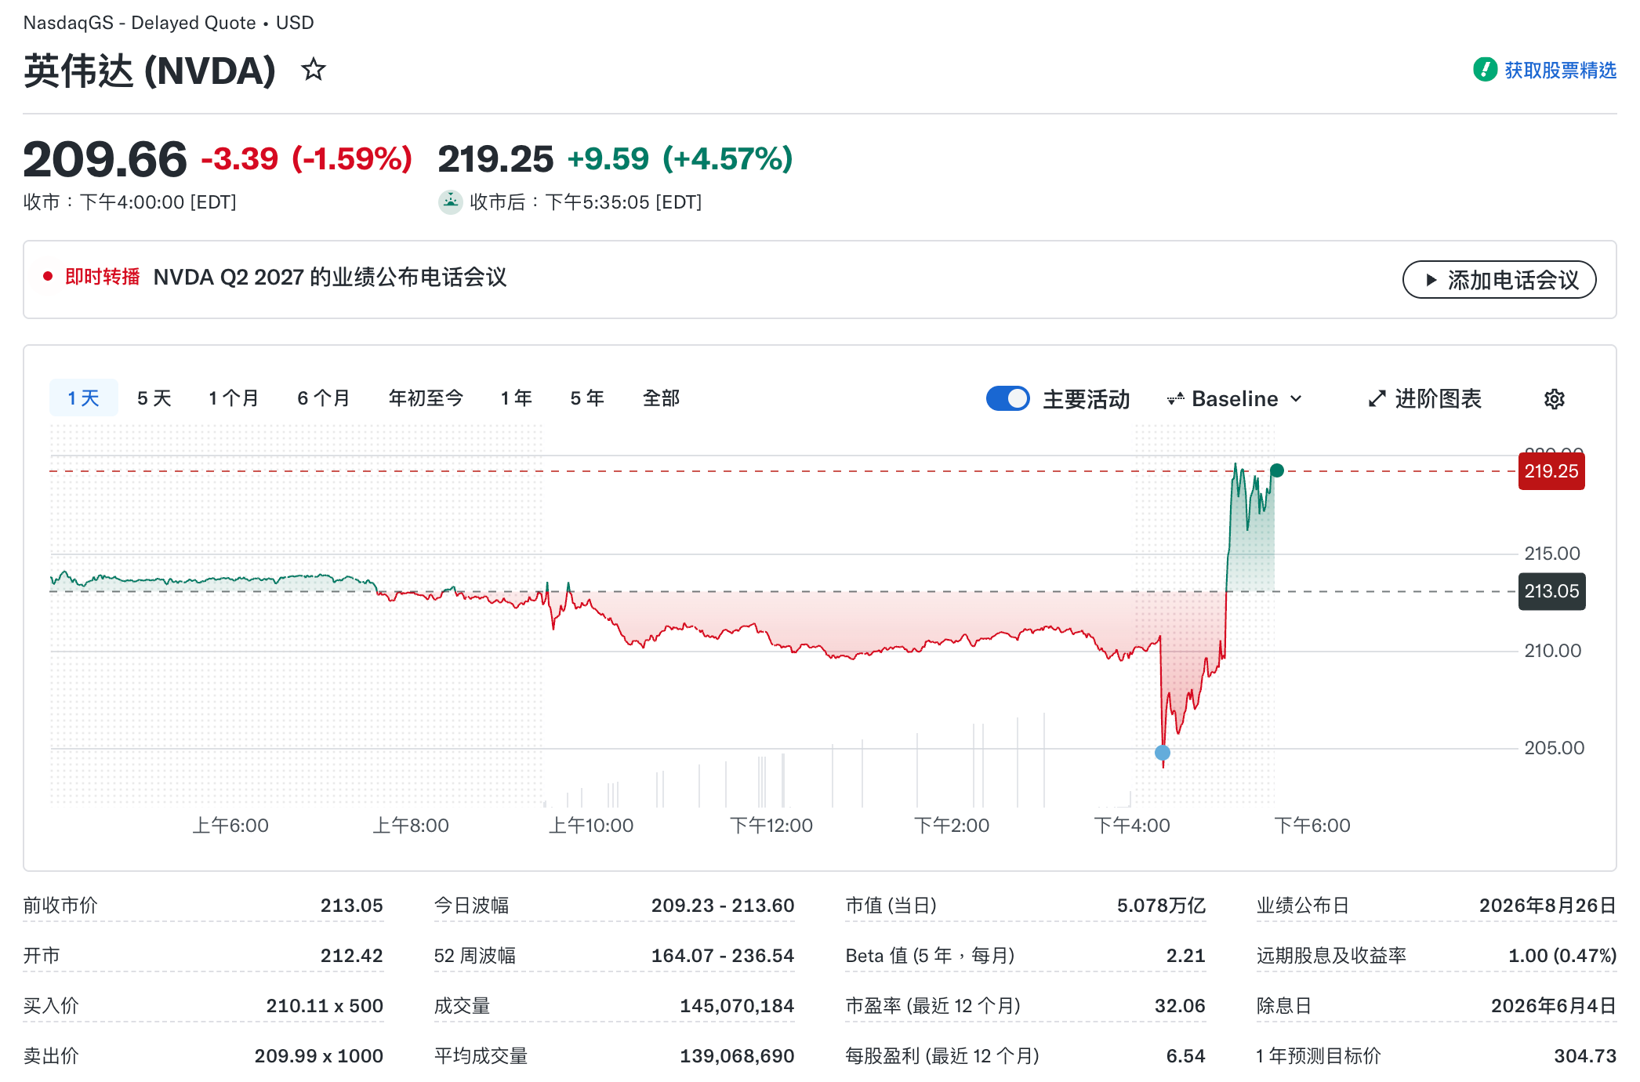The width and height of the screenshot is (1640, 1082).
Task: Click the blue low-point marker on chart
Action: coord(1163,753)
